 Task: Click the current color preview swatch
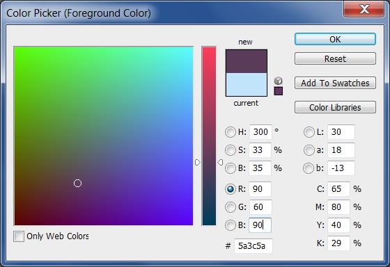coord(247,84)
